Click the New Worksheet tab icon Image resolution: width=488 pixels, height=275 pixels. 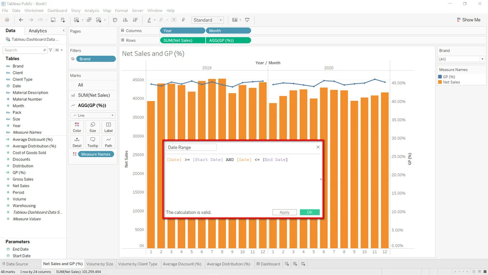pyautogui.click(x=287, y=264)
